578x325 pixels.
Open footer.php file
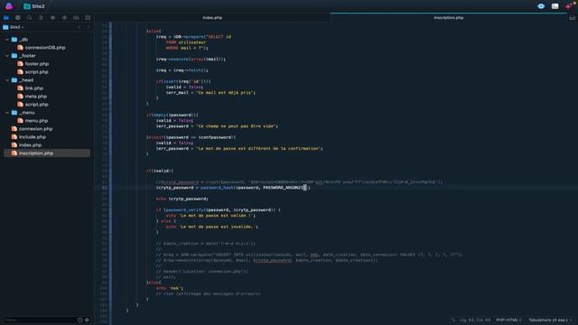[x=36, y=64]
